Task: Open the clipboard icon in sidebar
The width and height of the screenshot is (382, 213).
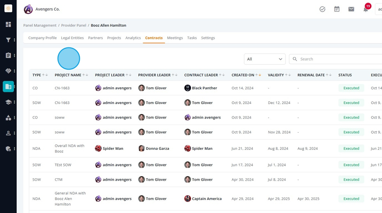Action: [8, 55]
